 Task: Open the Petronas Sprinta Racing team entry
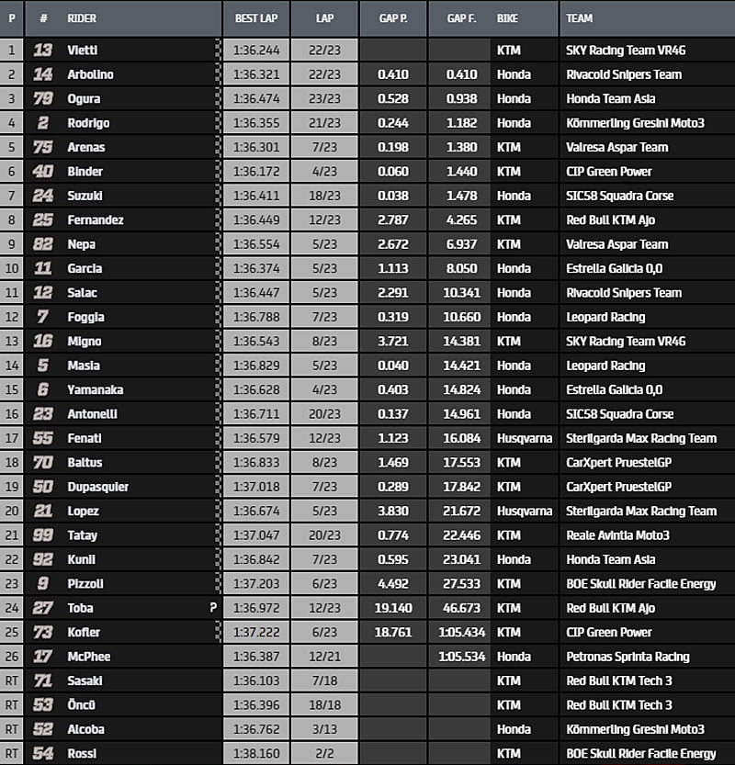click(x=628, y=657)
